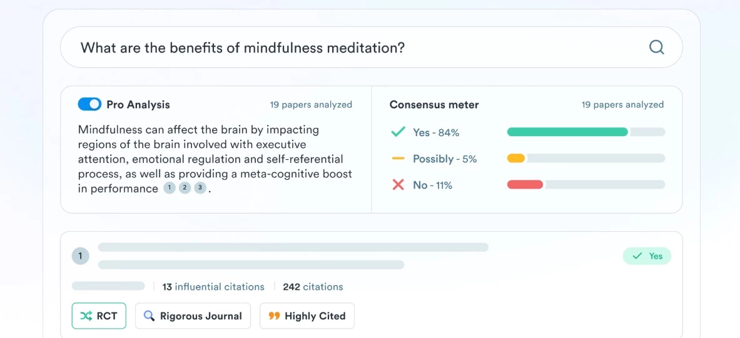Click the yellow Possibly dash icon

pos(398,159)
